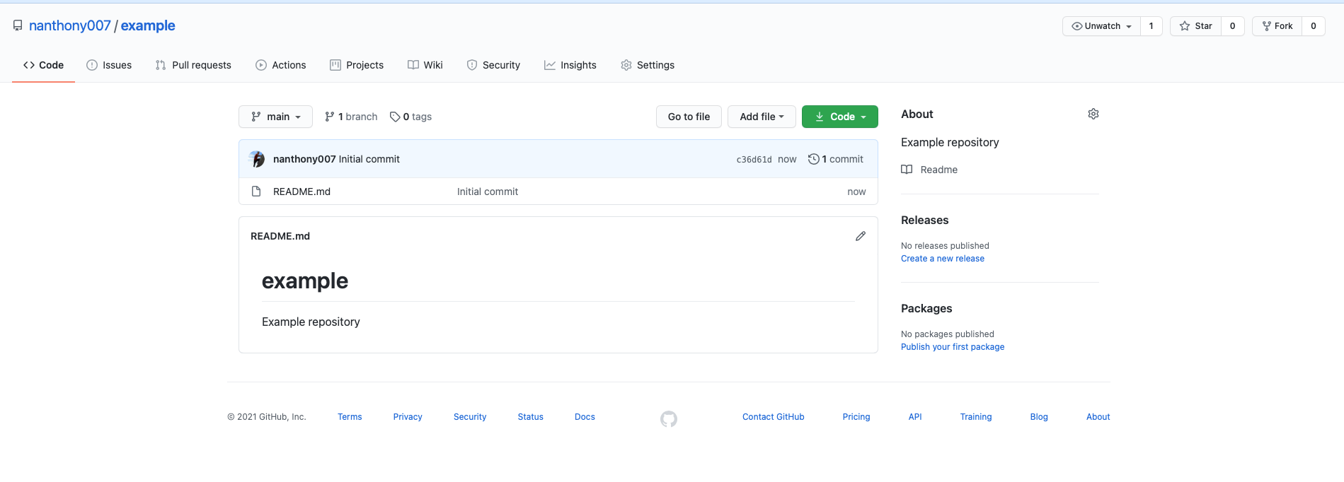Click Create a new release

tap(943, 259)
